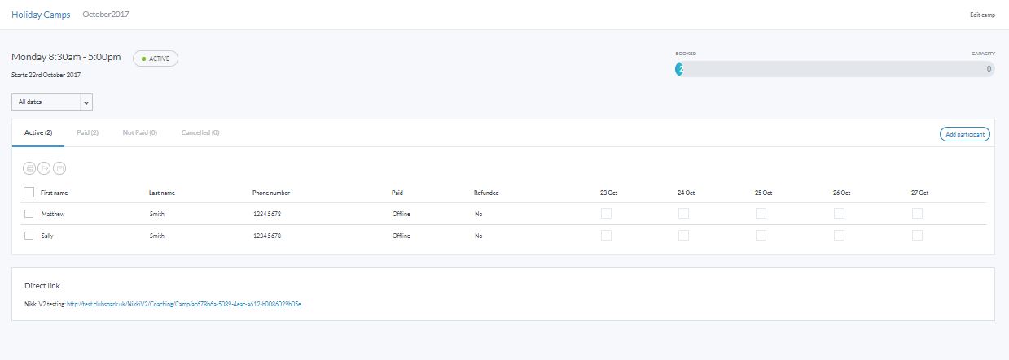This screenshot has width=1009, height=360.
Task: Mark Sally's attendance for 27 Oct
Action: [917, 235]
